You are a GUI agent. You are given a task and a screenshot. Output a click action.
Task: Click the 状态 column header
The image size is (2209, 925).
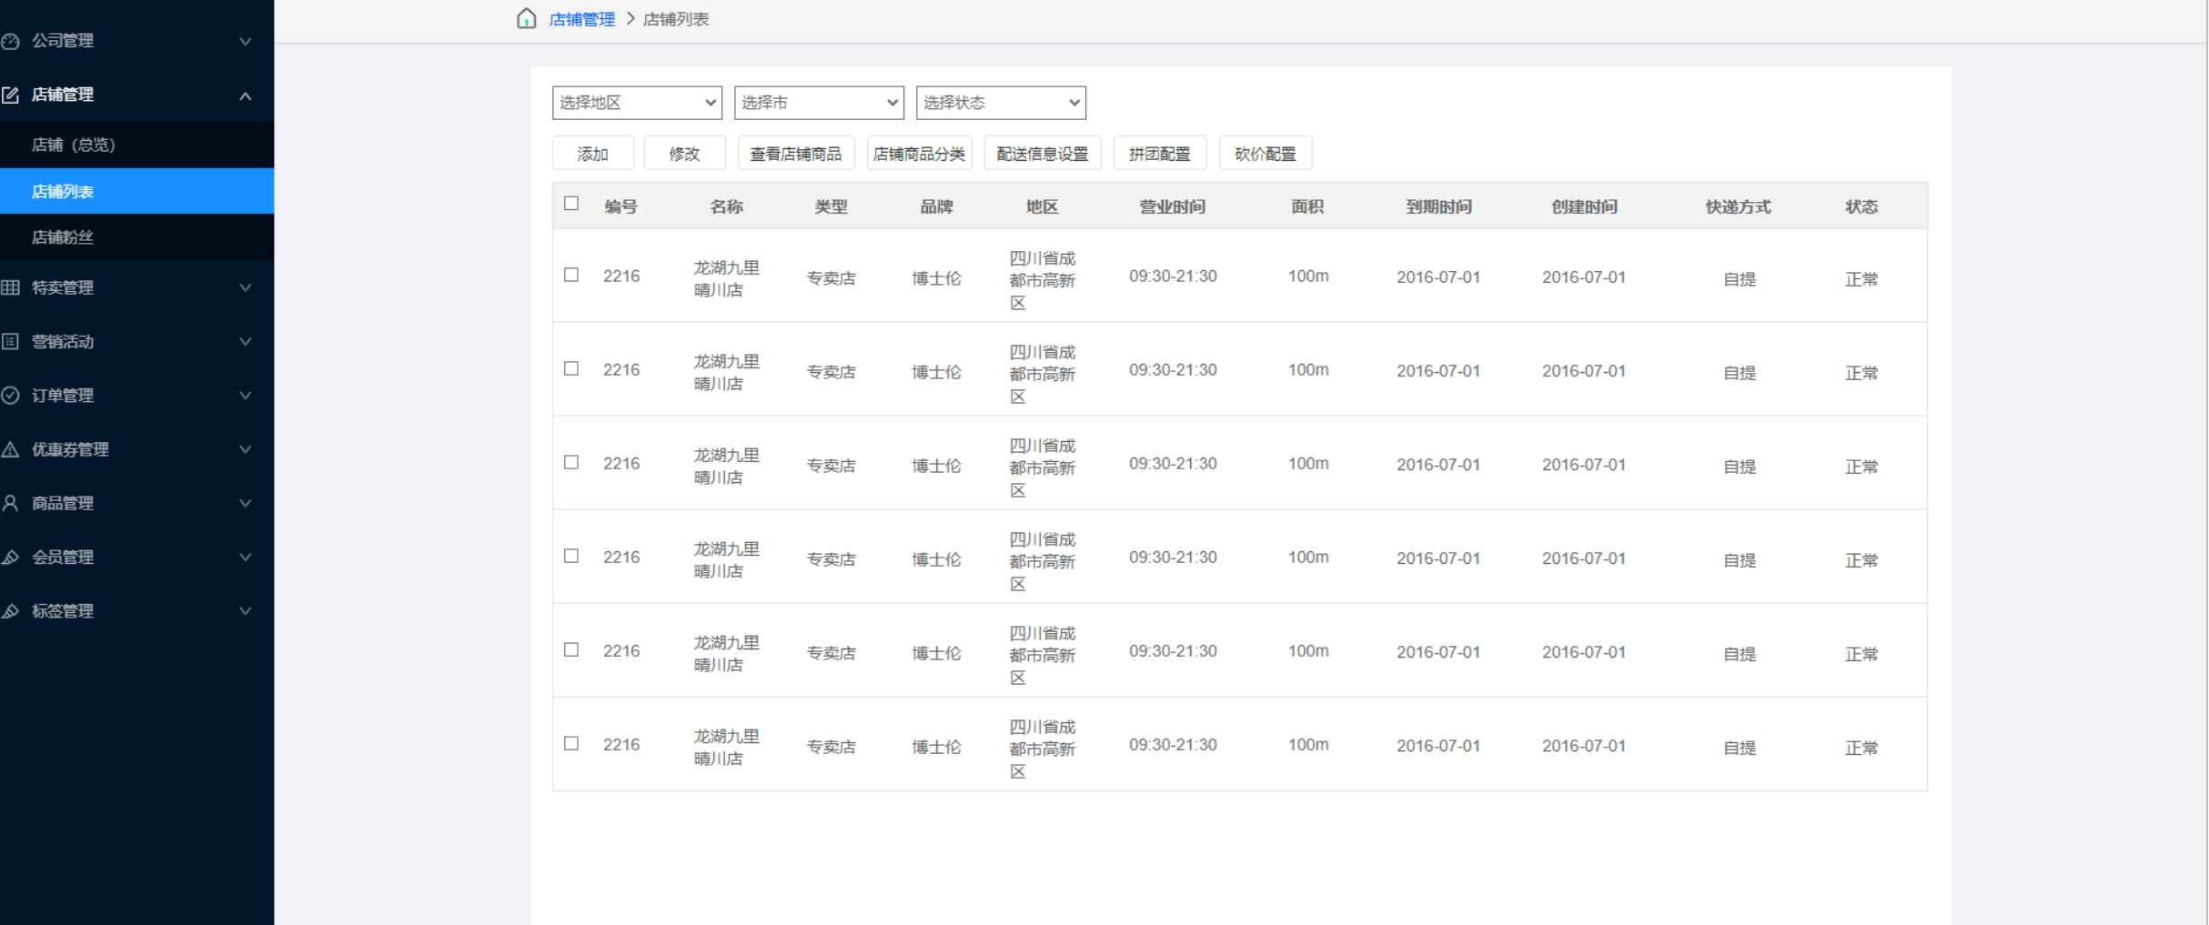pyautogui.click(x=1861, y=206)
